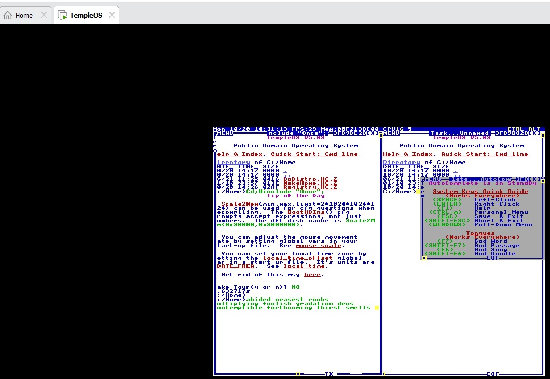Screen dimensions: 550x379
Task: Click task address 3FD9B828 in right title
Action: pyautogui.click(x=512, y=133)
